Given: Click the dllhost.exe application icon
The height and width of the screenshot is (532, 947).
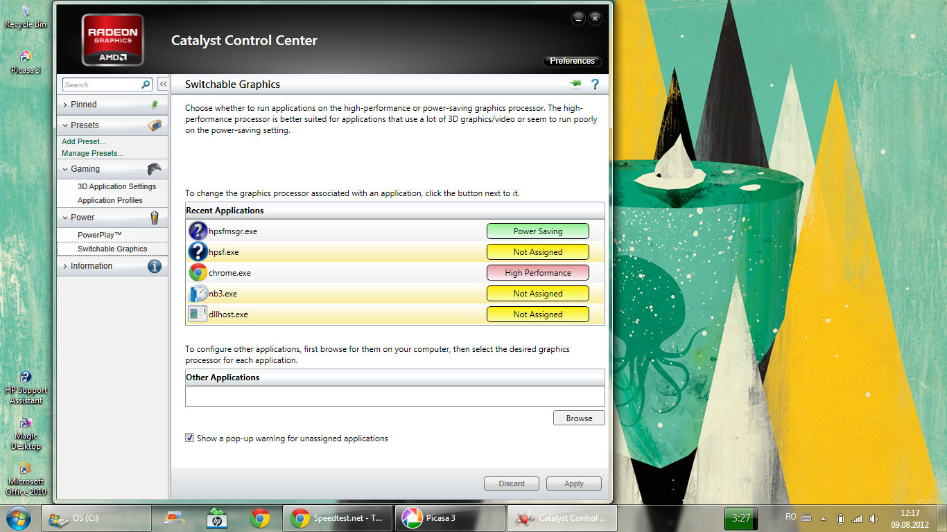Looking at the screenshot, I should pos(198,314).
